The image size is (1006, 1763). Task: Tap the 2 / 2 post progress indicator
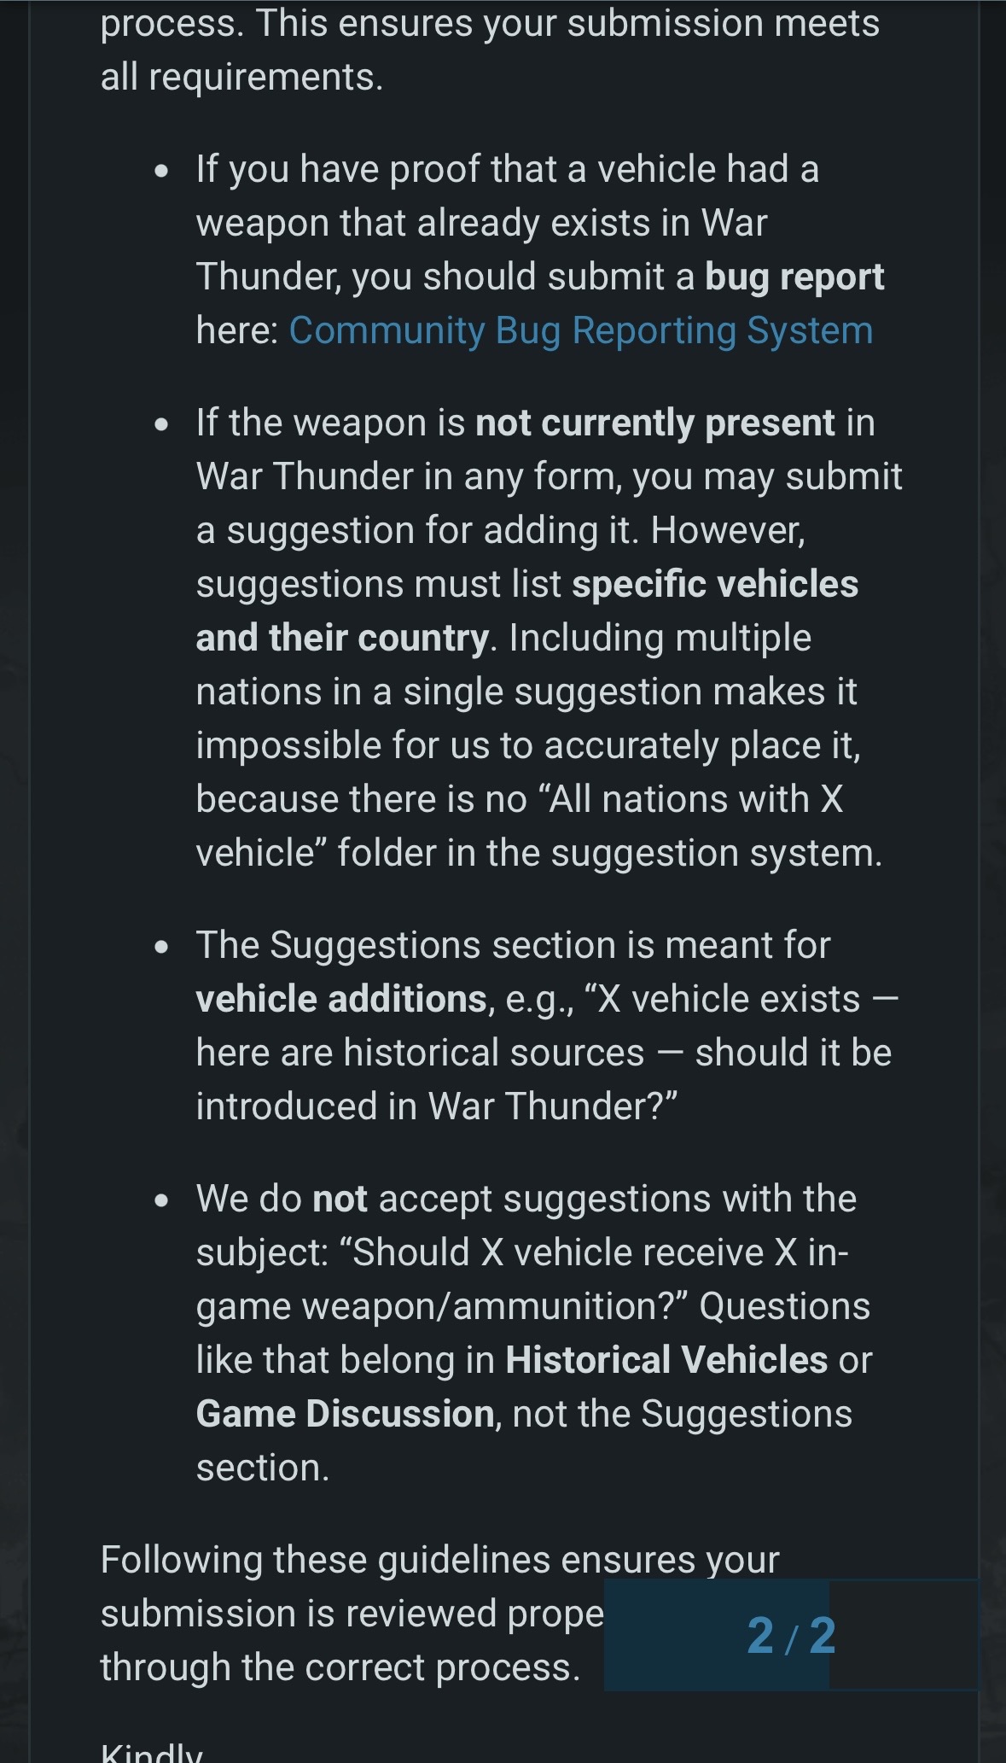point(791,1636)
